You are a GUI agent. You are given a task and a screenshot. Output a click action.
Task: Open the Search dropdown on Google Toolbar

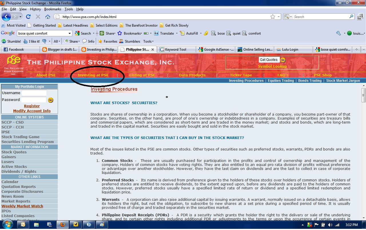94,33
